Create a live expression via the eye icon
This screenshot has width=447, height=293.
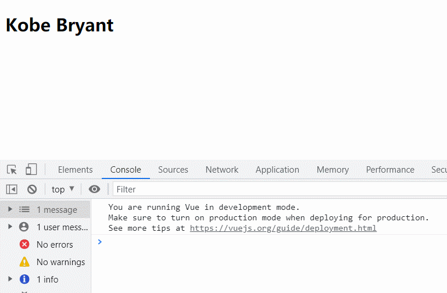[94, 189]
